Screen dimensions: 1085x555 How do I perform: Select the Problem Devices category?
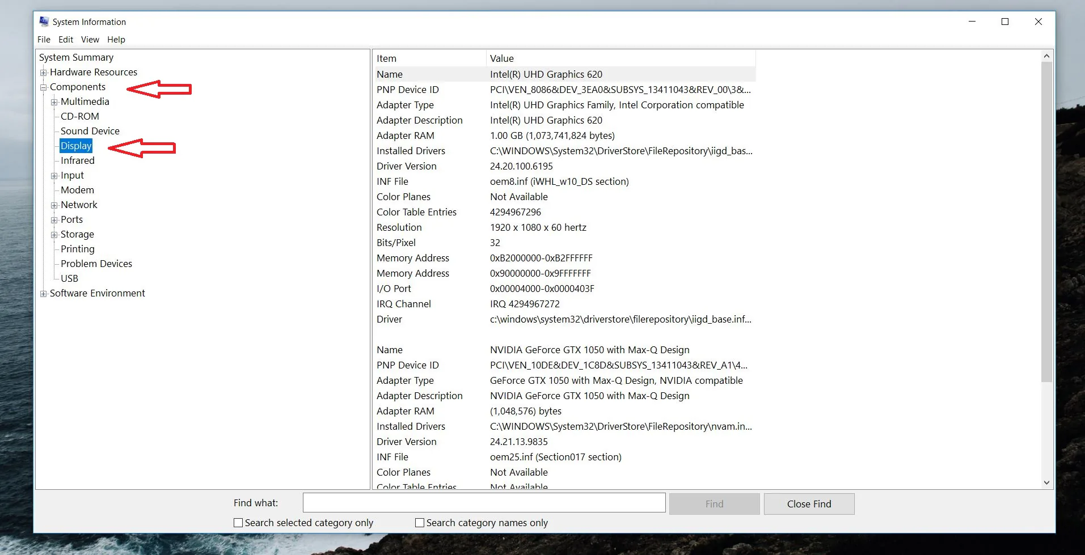pos(96,264)
